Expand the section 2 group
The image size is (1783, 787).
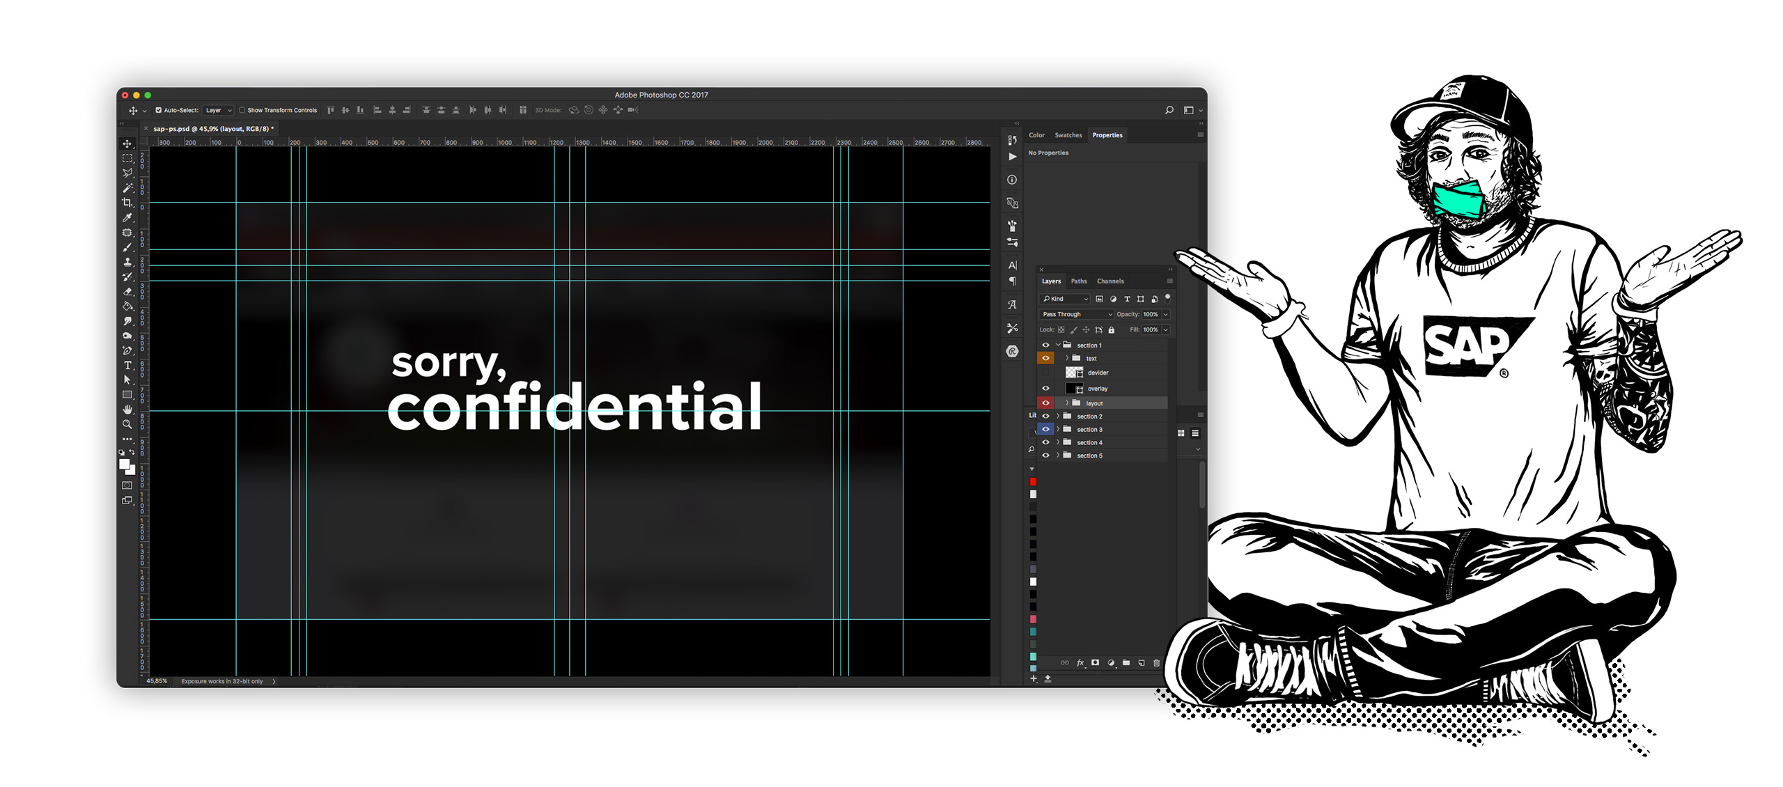tap(1058, 416)
